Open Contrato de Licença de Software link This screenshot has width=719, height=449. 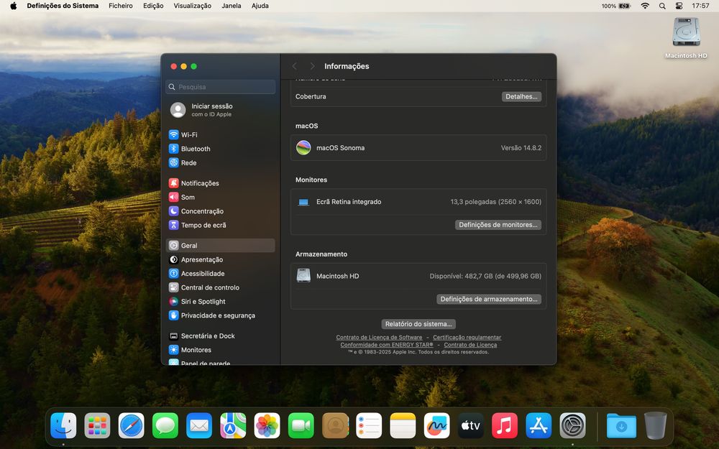pyautogui.click(x=379, y=337)
